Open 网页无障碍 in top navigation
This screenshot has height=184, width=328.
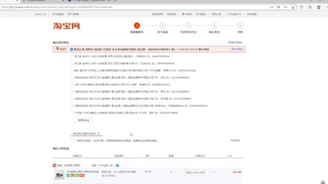(x=73, y=14)
